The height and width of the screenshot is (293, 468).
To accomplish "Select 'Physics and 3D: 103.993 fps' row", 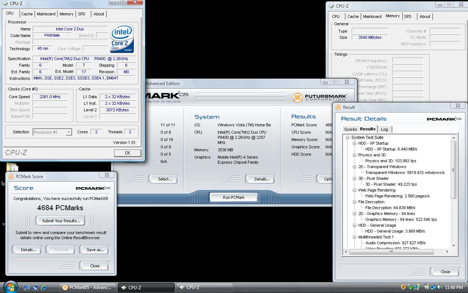I will tap(390, 161).
